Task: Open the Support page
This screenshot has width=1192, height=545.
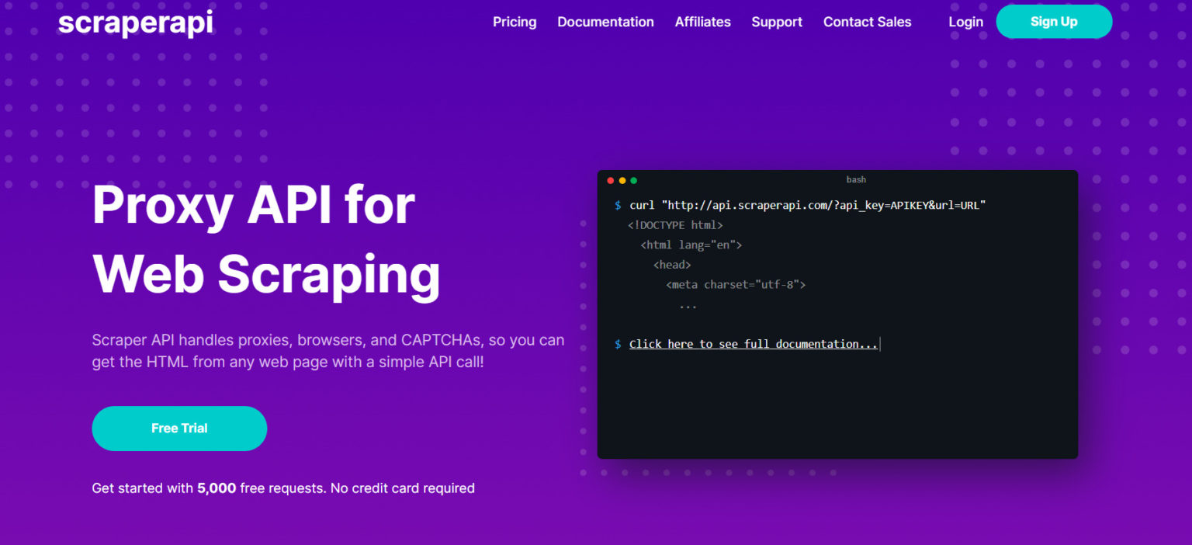Action: [x=776, y=22]
